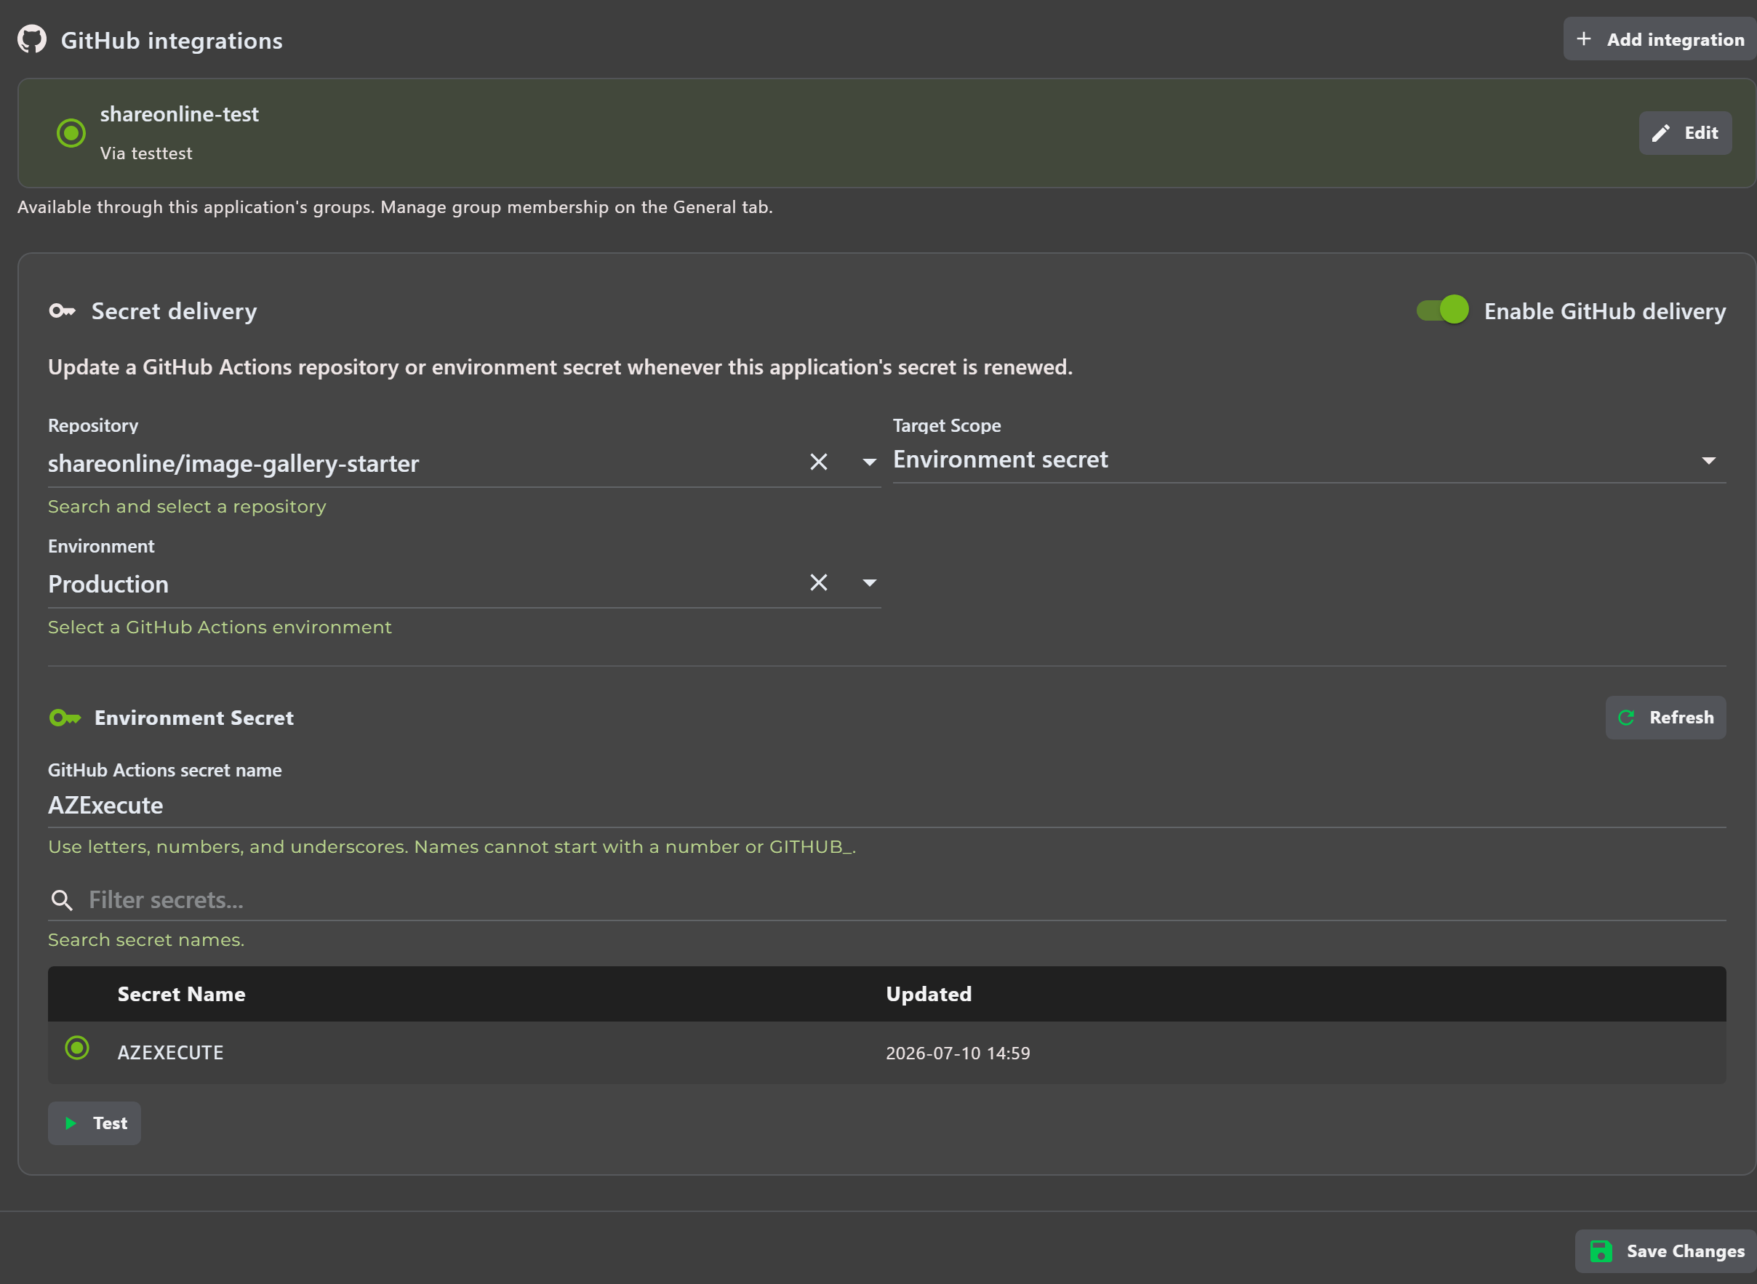Image resolution: width=1757 pixels, height=1284 pixels.
Task: Click the Secret delivery heading
Action: [x=174, y=311]
